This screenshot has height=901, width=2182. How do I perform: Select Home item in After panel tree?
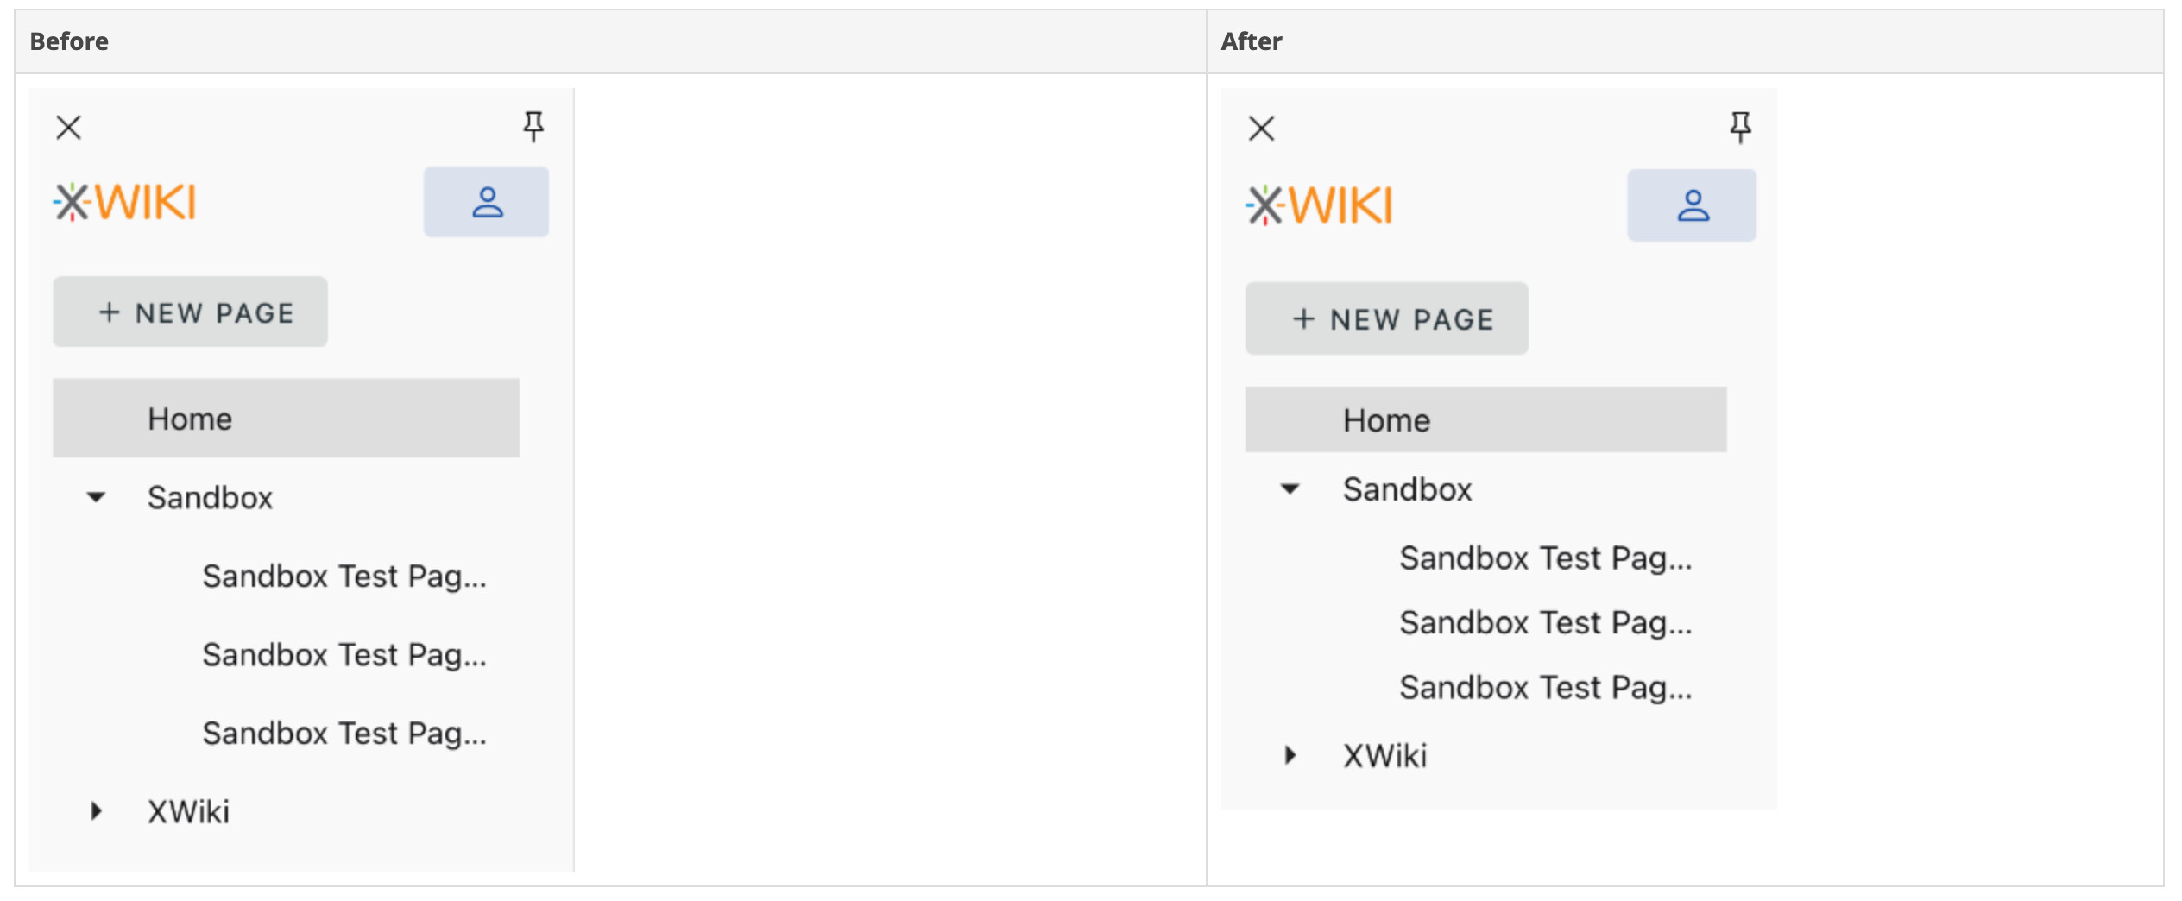click(1386, 420)
